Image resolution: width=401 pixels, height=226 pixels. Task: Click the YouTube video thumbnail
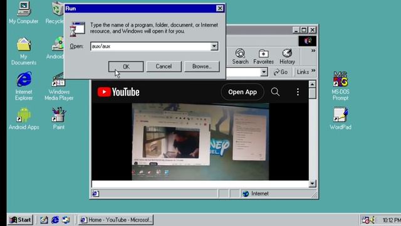200,141
